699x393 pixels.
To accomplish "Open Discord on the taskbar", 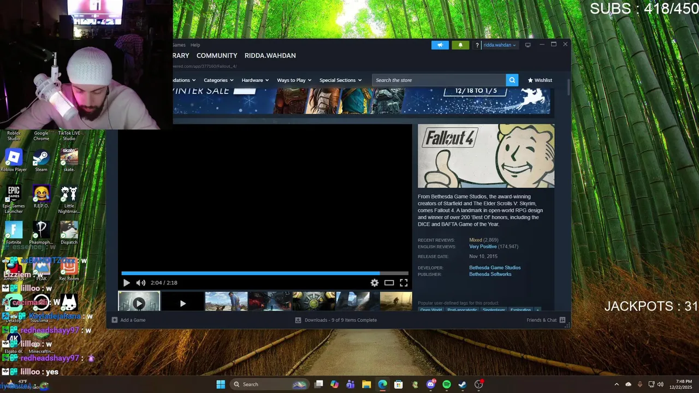I will pos(431,384).
